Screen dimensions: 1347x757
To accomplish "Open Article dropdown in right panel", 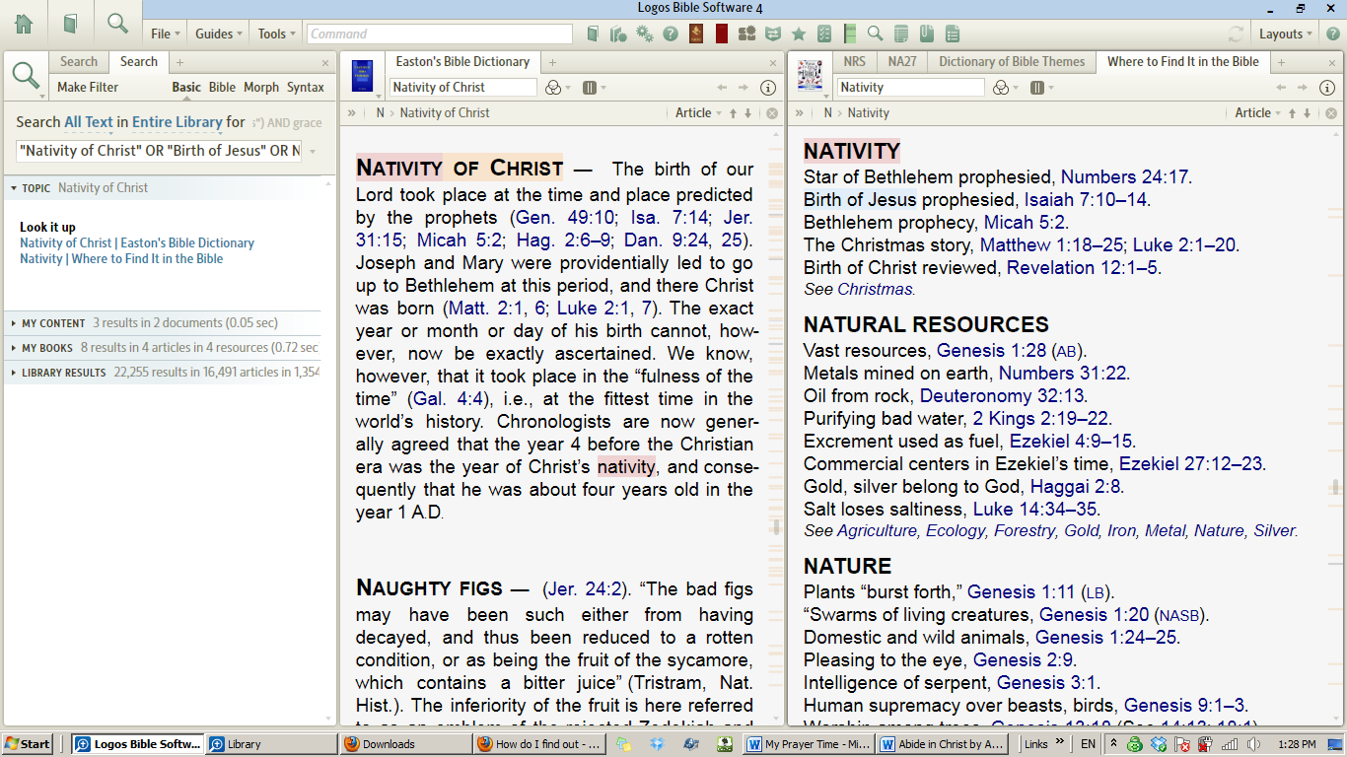I will click(1258, 113).
